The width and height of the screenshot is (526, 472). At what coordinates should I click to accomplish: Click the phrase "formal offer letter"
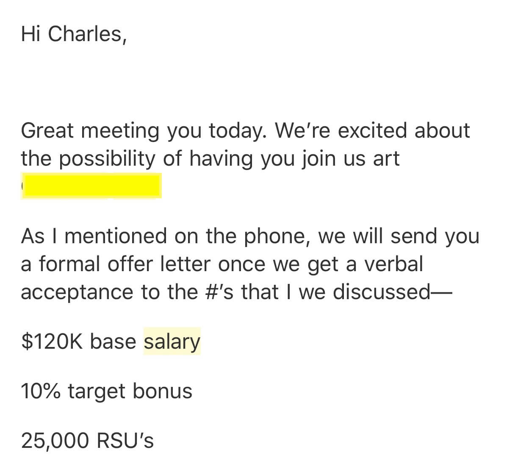click(x=125, y=264)
